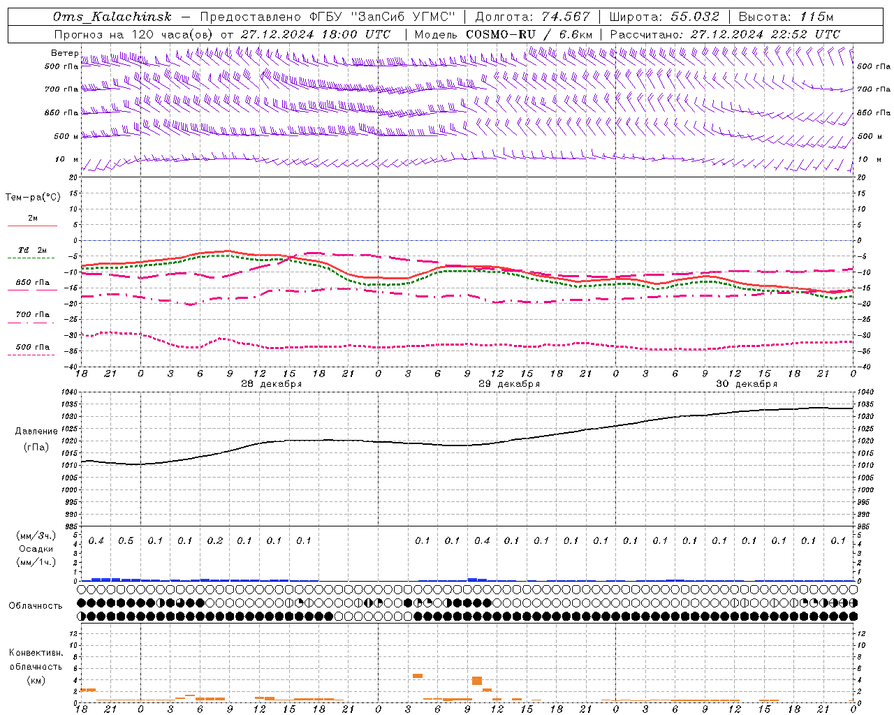This screenshot has width=894, height=715.
Task: Click the Долгота: 74.567 value
Action: click(533, 17)
